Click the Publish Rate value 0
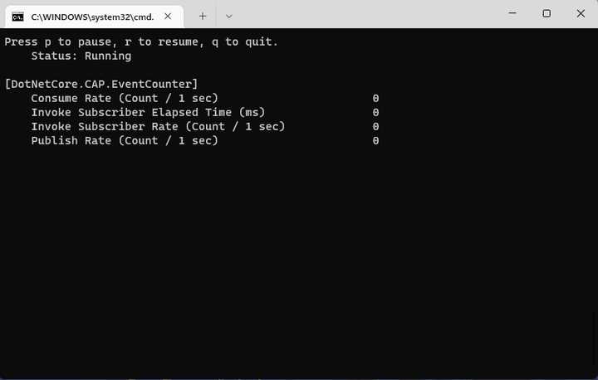This screenshot has width=598, height=380. click(375, 140)
